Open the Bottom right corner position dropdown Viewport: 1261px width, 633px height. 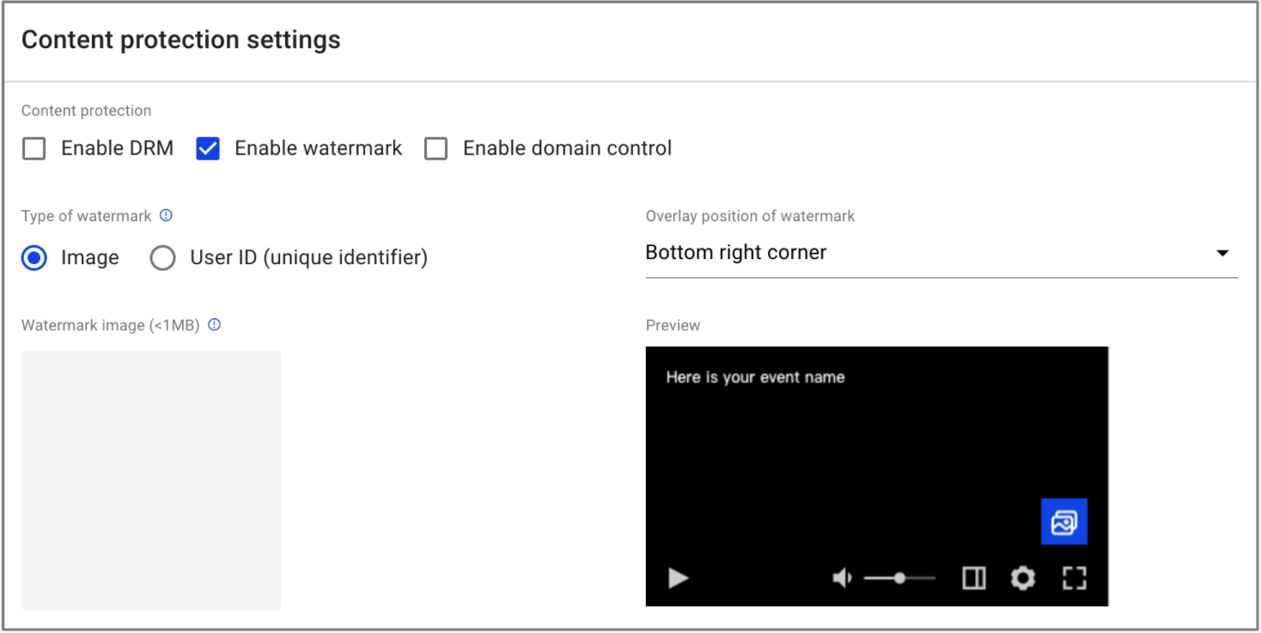point(941,253)
